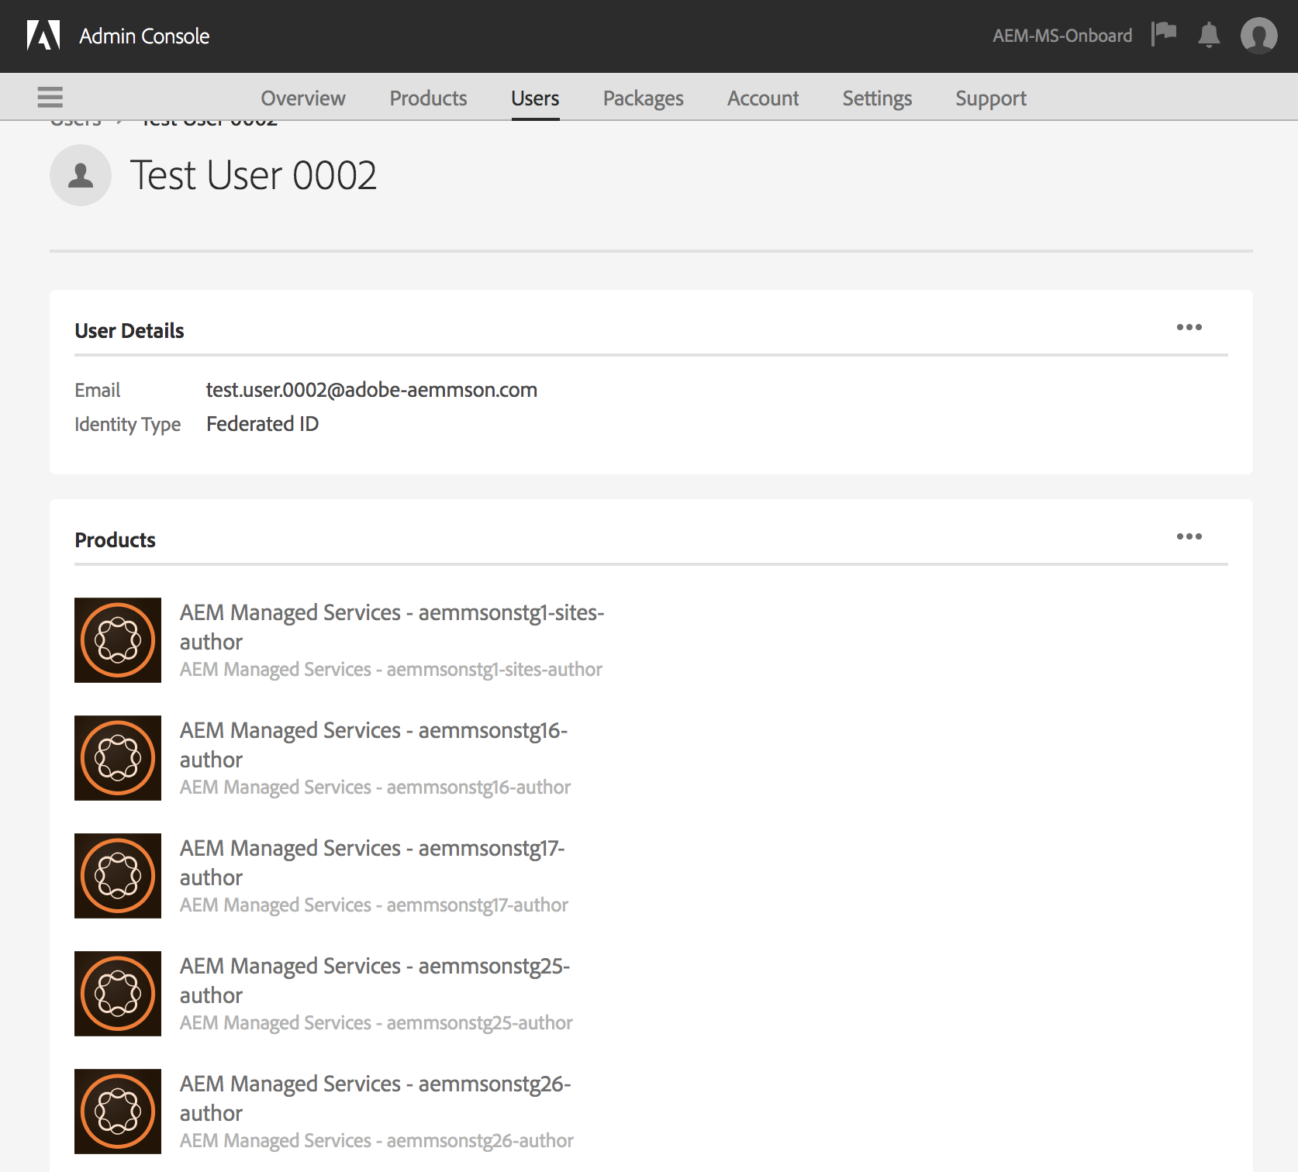
Task: Click the aemmsonstg16-author product icon
Action: [118, 758]
